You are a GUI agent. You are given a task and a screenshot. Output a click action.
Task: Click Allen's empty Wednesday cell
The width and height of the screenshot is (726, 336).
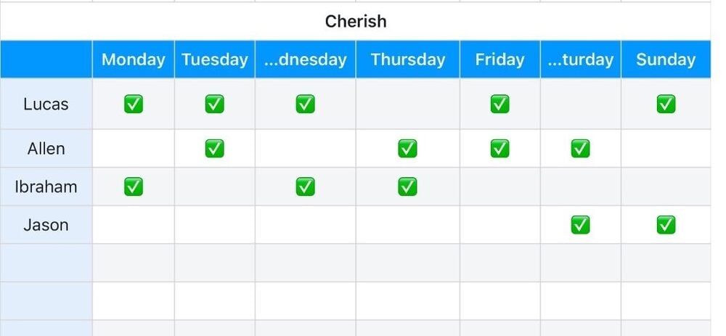[305, 149]
